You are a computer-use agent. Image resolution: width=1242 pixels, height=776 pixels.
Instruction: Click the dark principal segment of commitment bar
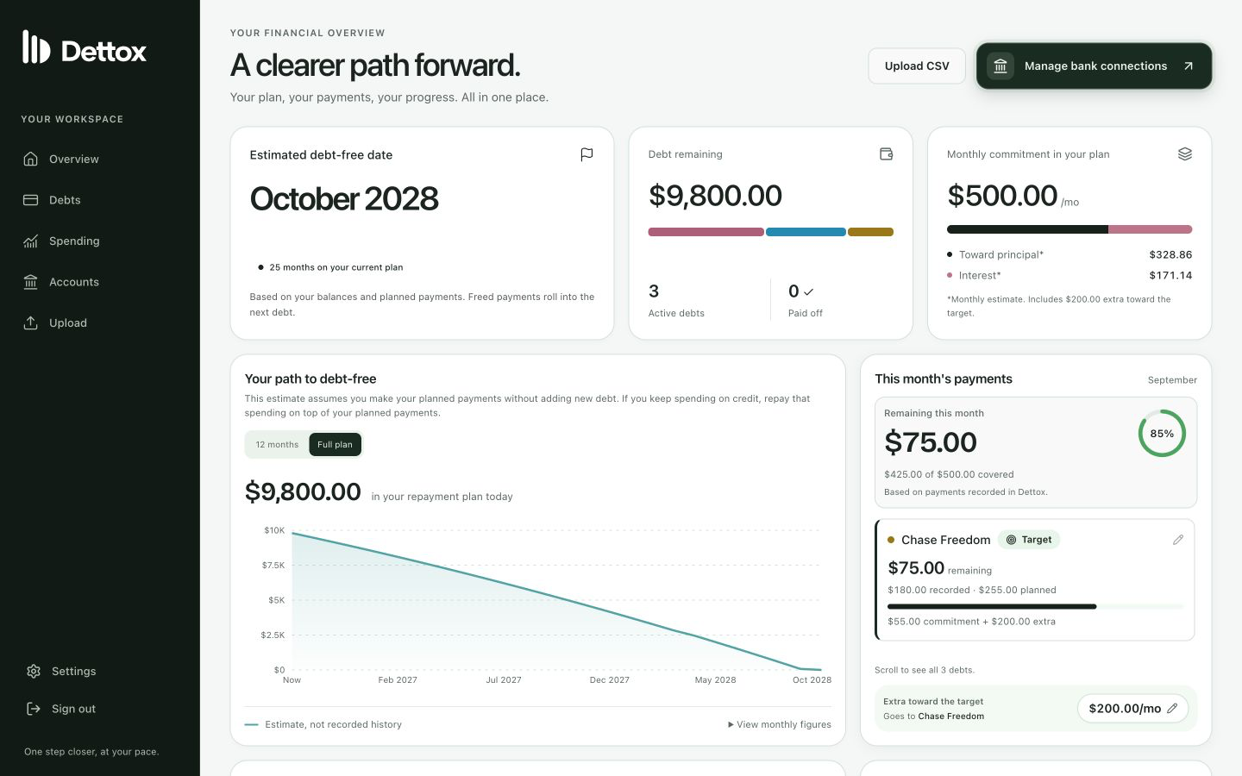point(1027,229)
